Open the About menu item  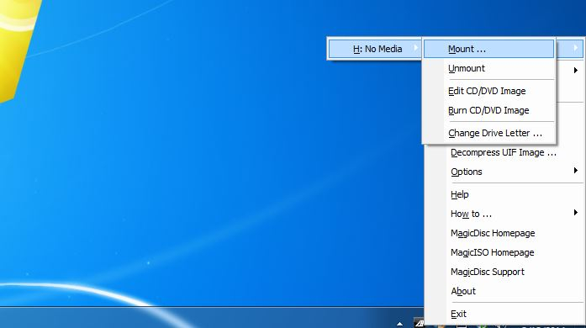coord(504,291)
